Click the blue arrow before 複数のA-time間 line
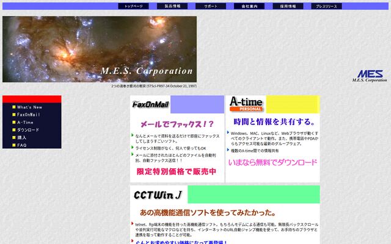The image size is (391, 244). click(x=228, y=150)
